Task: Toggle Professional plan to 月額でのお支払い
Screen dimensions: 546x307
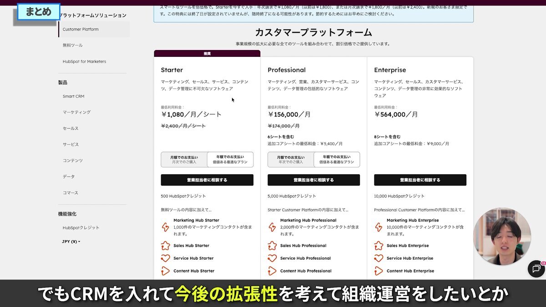Action: [290, 159]
